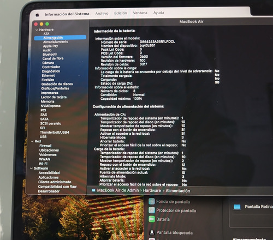Select Impresoras in the sidebar
This screenshot has width=273, height=240.
[50, 93]
